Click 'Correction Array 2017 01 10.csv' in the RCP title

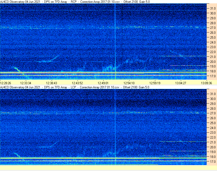[x=100, y=2]
